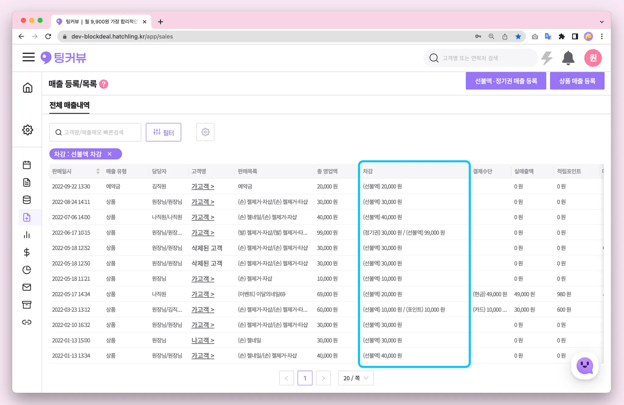Select the 전체 매출내역 tab
The width and height of the screenshot is (624, 405).
(x=69, y=105)
